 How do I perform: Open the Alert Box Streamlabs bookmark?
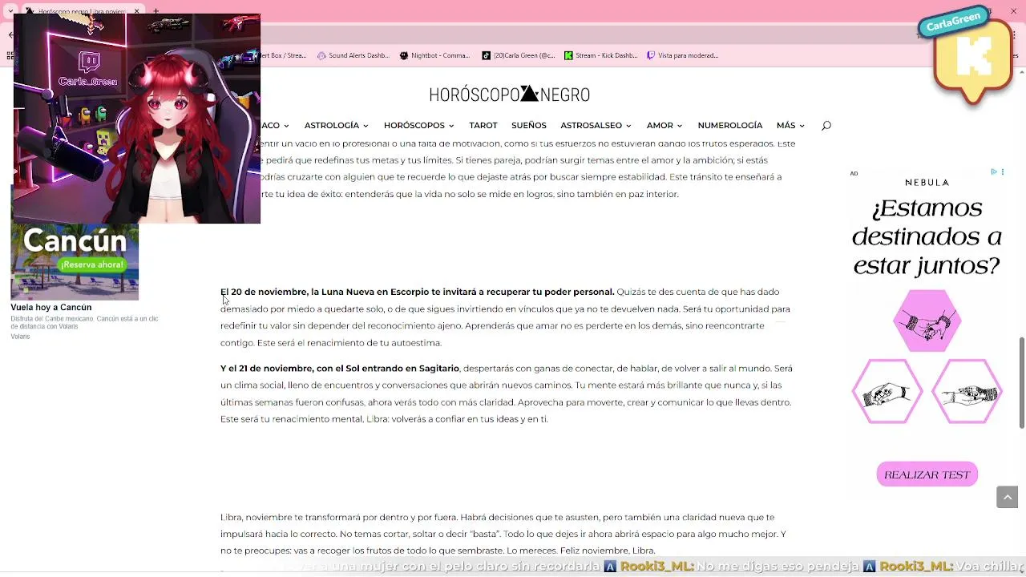(284, 55)
